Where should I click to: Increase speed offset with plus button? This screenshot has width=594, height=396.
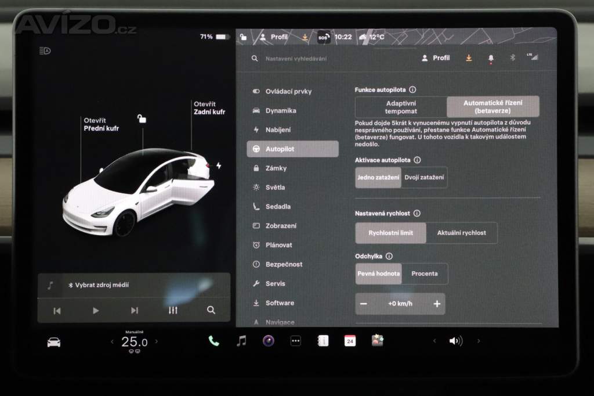[x=437, y=304]
